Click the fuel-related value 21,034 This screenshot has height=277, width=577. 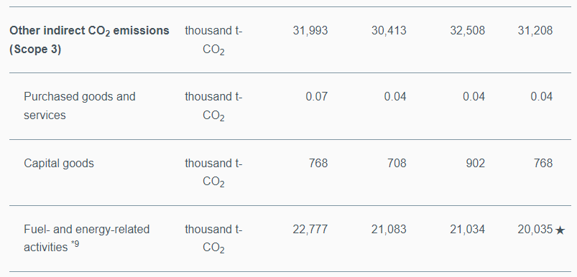467,230
